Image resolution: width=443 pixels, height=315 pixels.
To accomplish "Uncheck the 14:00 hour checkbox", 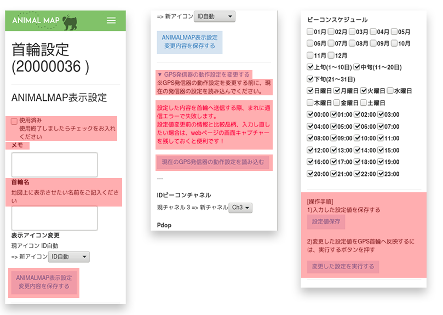I will [357, 150].
